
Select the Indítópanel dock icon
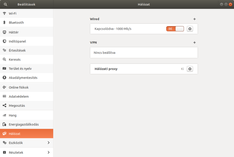(4, 41)
